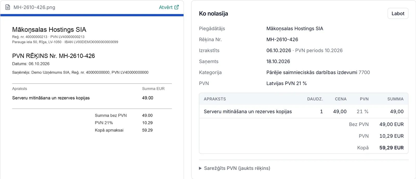The image size is (416, 179).
Task: Click the 59.29 total in invoice preview
Action: coord(147,130)
